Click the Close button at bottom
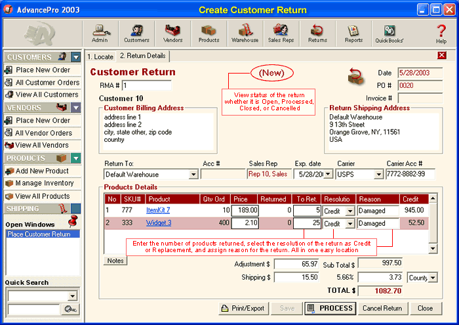 coord(426,309)
